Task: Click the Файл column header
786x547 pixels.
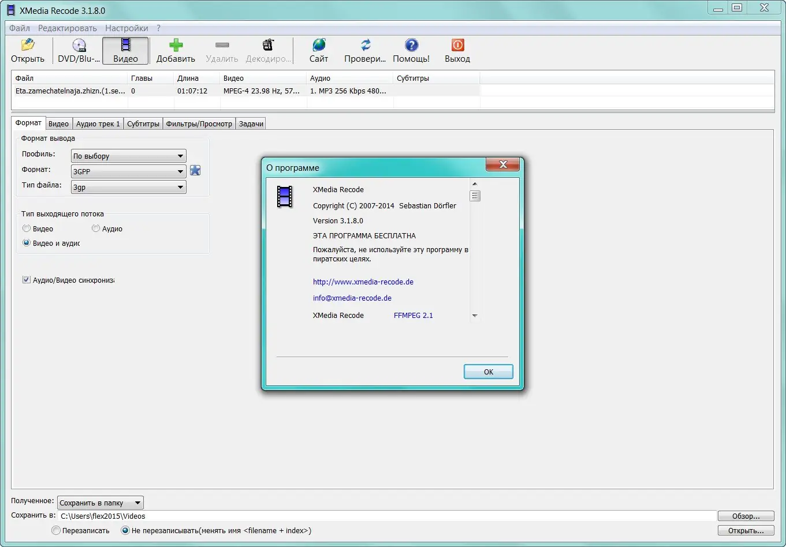Action: (69, 78)
